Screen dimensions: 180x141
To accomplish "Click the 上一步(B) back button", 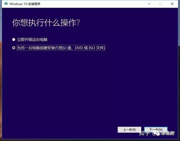I will click(x=129, y=130).
